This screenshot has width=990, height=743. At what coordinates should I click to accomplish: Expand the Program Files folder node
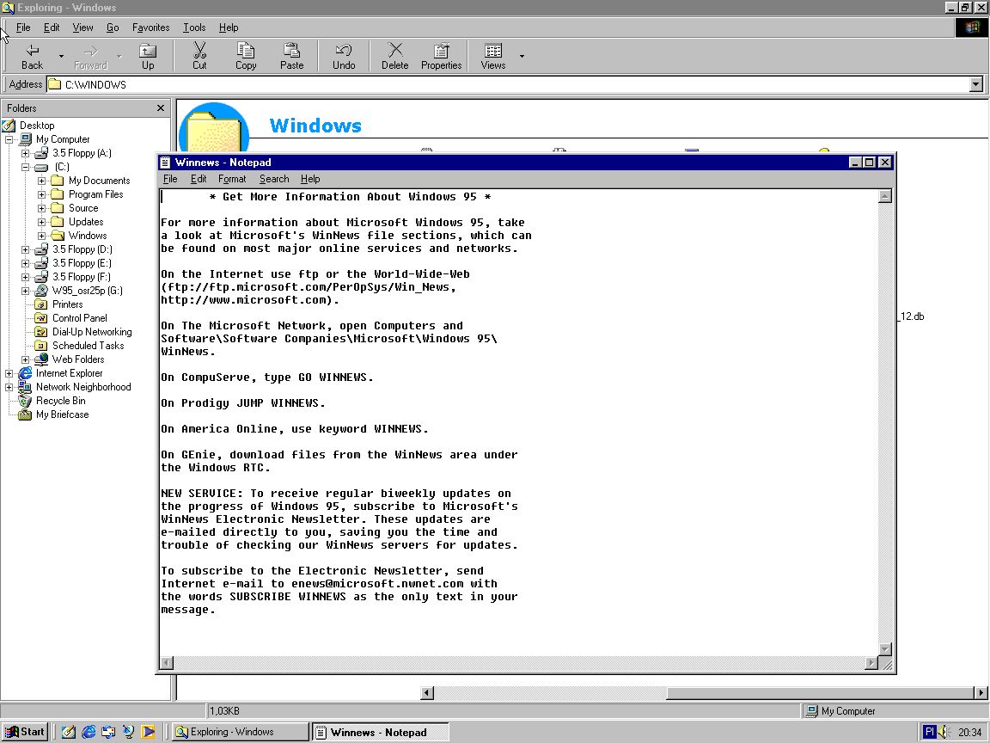point(41,194)
